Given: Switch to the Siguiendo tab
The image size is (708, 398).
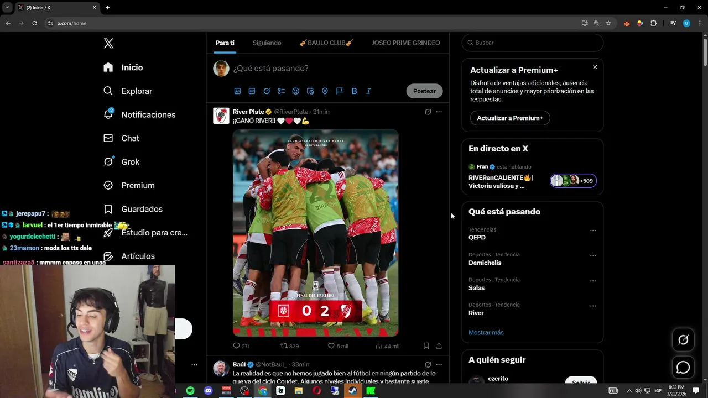Looking at the screenshot, I should click(267, 43).
